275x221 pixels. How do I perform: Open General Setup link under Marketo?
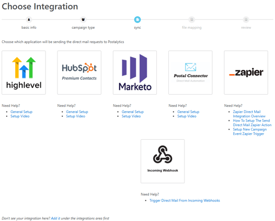point(133,112)
